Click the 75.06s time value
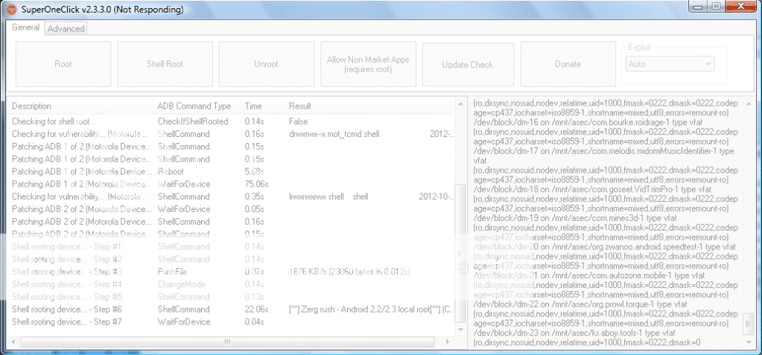Viewport: 762px width, 355px height. [256, 184]
